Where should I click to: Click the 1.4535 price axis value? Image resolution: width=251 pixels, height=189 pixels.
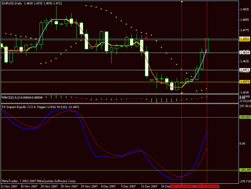click(245, 61)
